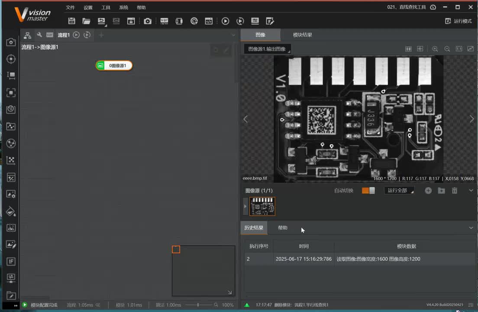Click the history row 2025-06-17 15:16:29:786

(360, 259)
